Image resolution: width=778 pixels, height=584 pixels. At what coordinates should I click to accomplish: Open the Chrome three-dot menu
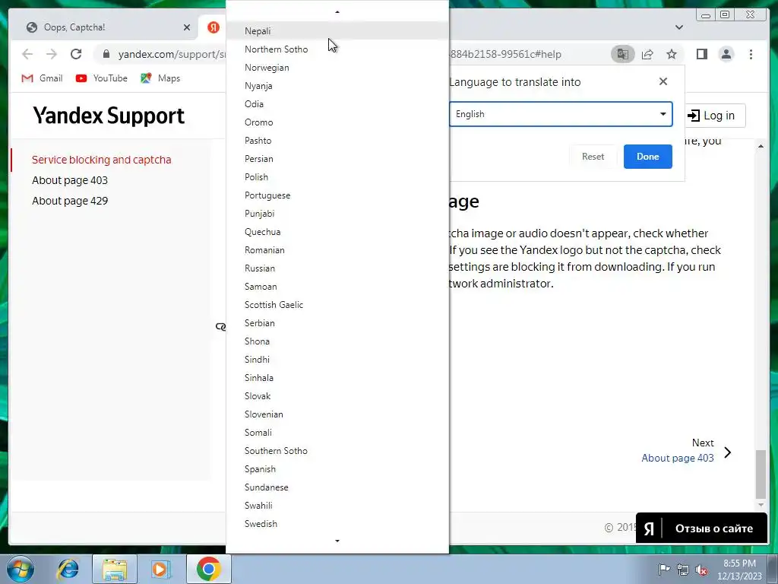point(751,54)
